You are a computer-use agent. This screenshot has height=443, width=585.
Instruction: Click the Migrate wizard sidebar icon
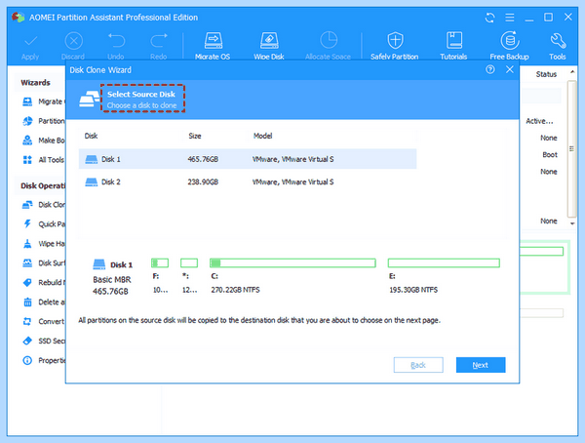click(x=27, y=101)
